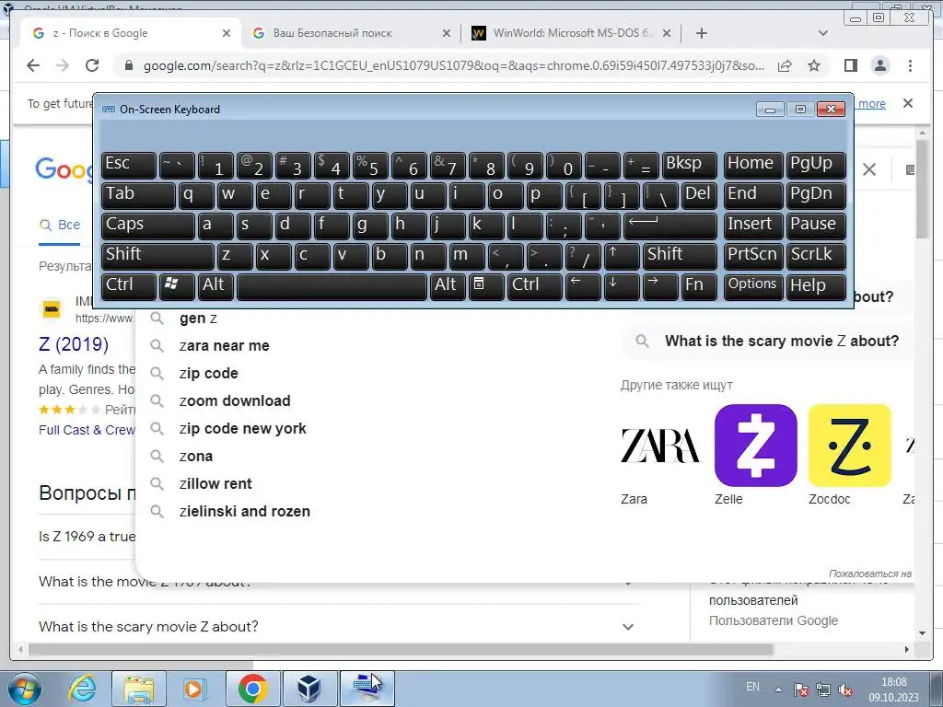Viewport: 943px width, 707px height.
Task: Click the Zocdoc logo thumbnail
Action: coord(849,446)
